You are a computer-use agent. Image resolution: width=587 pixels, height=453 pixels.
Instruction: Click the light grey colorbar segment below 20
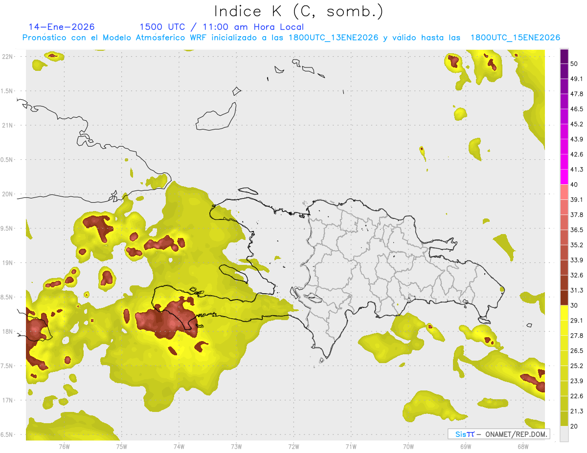[564, 434]
